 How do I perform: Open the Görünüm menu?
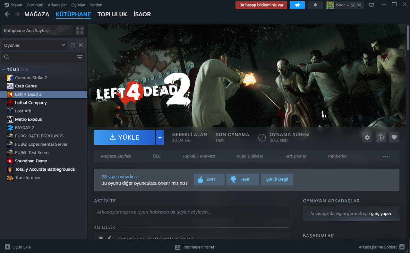coord(35,5)
